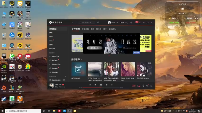
Task: Open the play queue list icon
Action: coord(151,86)
